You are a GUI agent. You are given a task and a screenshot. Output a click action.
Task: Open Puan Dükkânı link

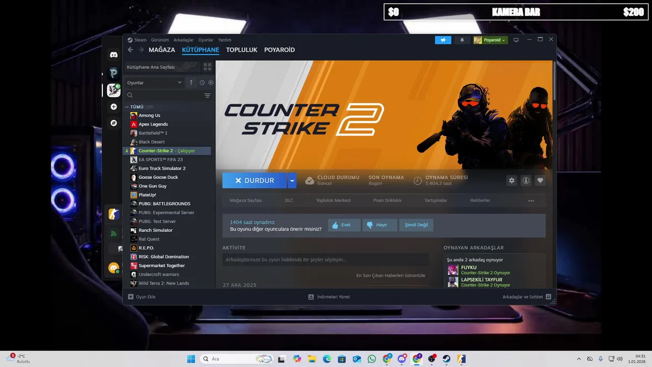387,200
